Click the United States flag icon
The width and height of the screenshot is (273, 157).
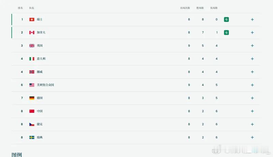coord(32,85)
